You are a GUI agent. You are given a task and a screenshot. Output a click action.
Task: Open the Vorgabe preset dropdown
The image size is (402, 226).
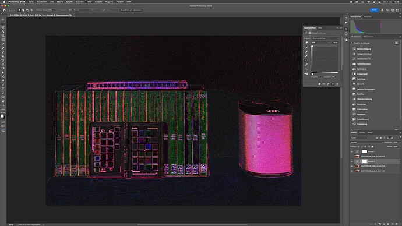[325, 38]
